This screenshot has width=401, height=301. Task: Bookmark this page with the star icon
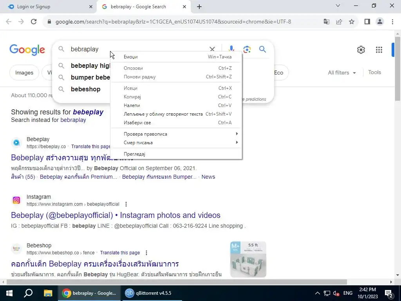(x=352, y=22)
